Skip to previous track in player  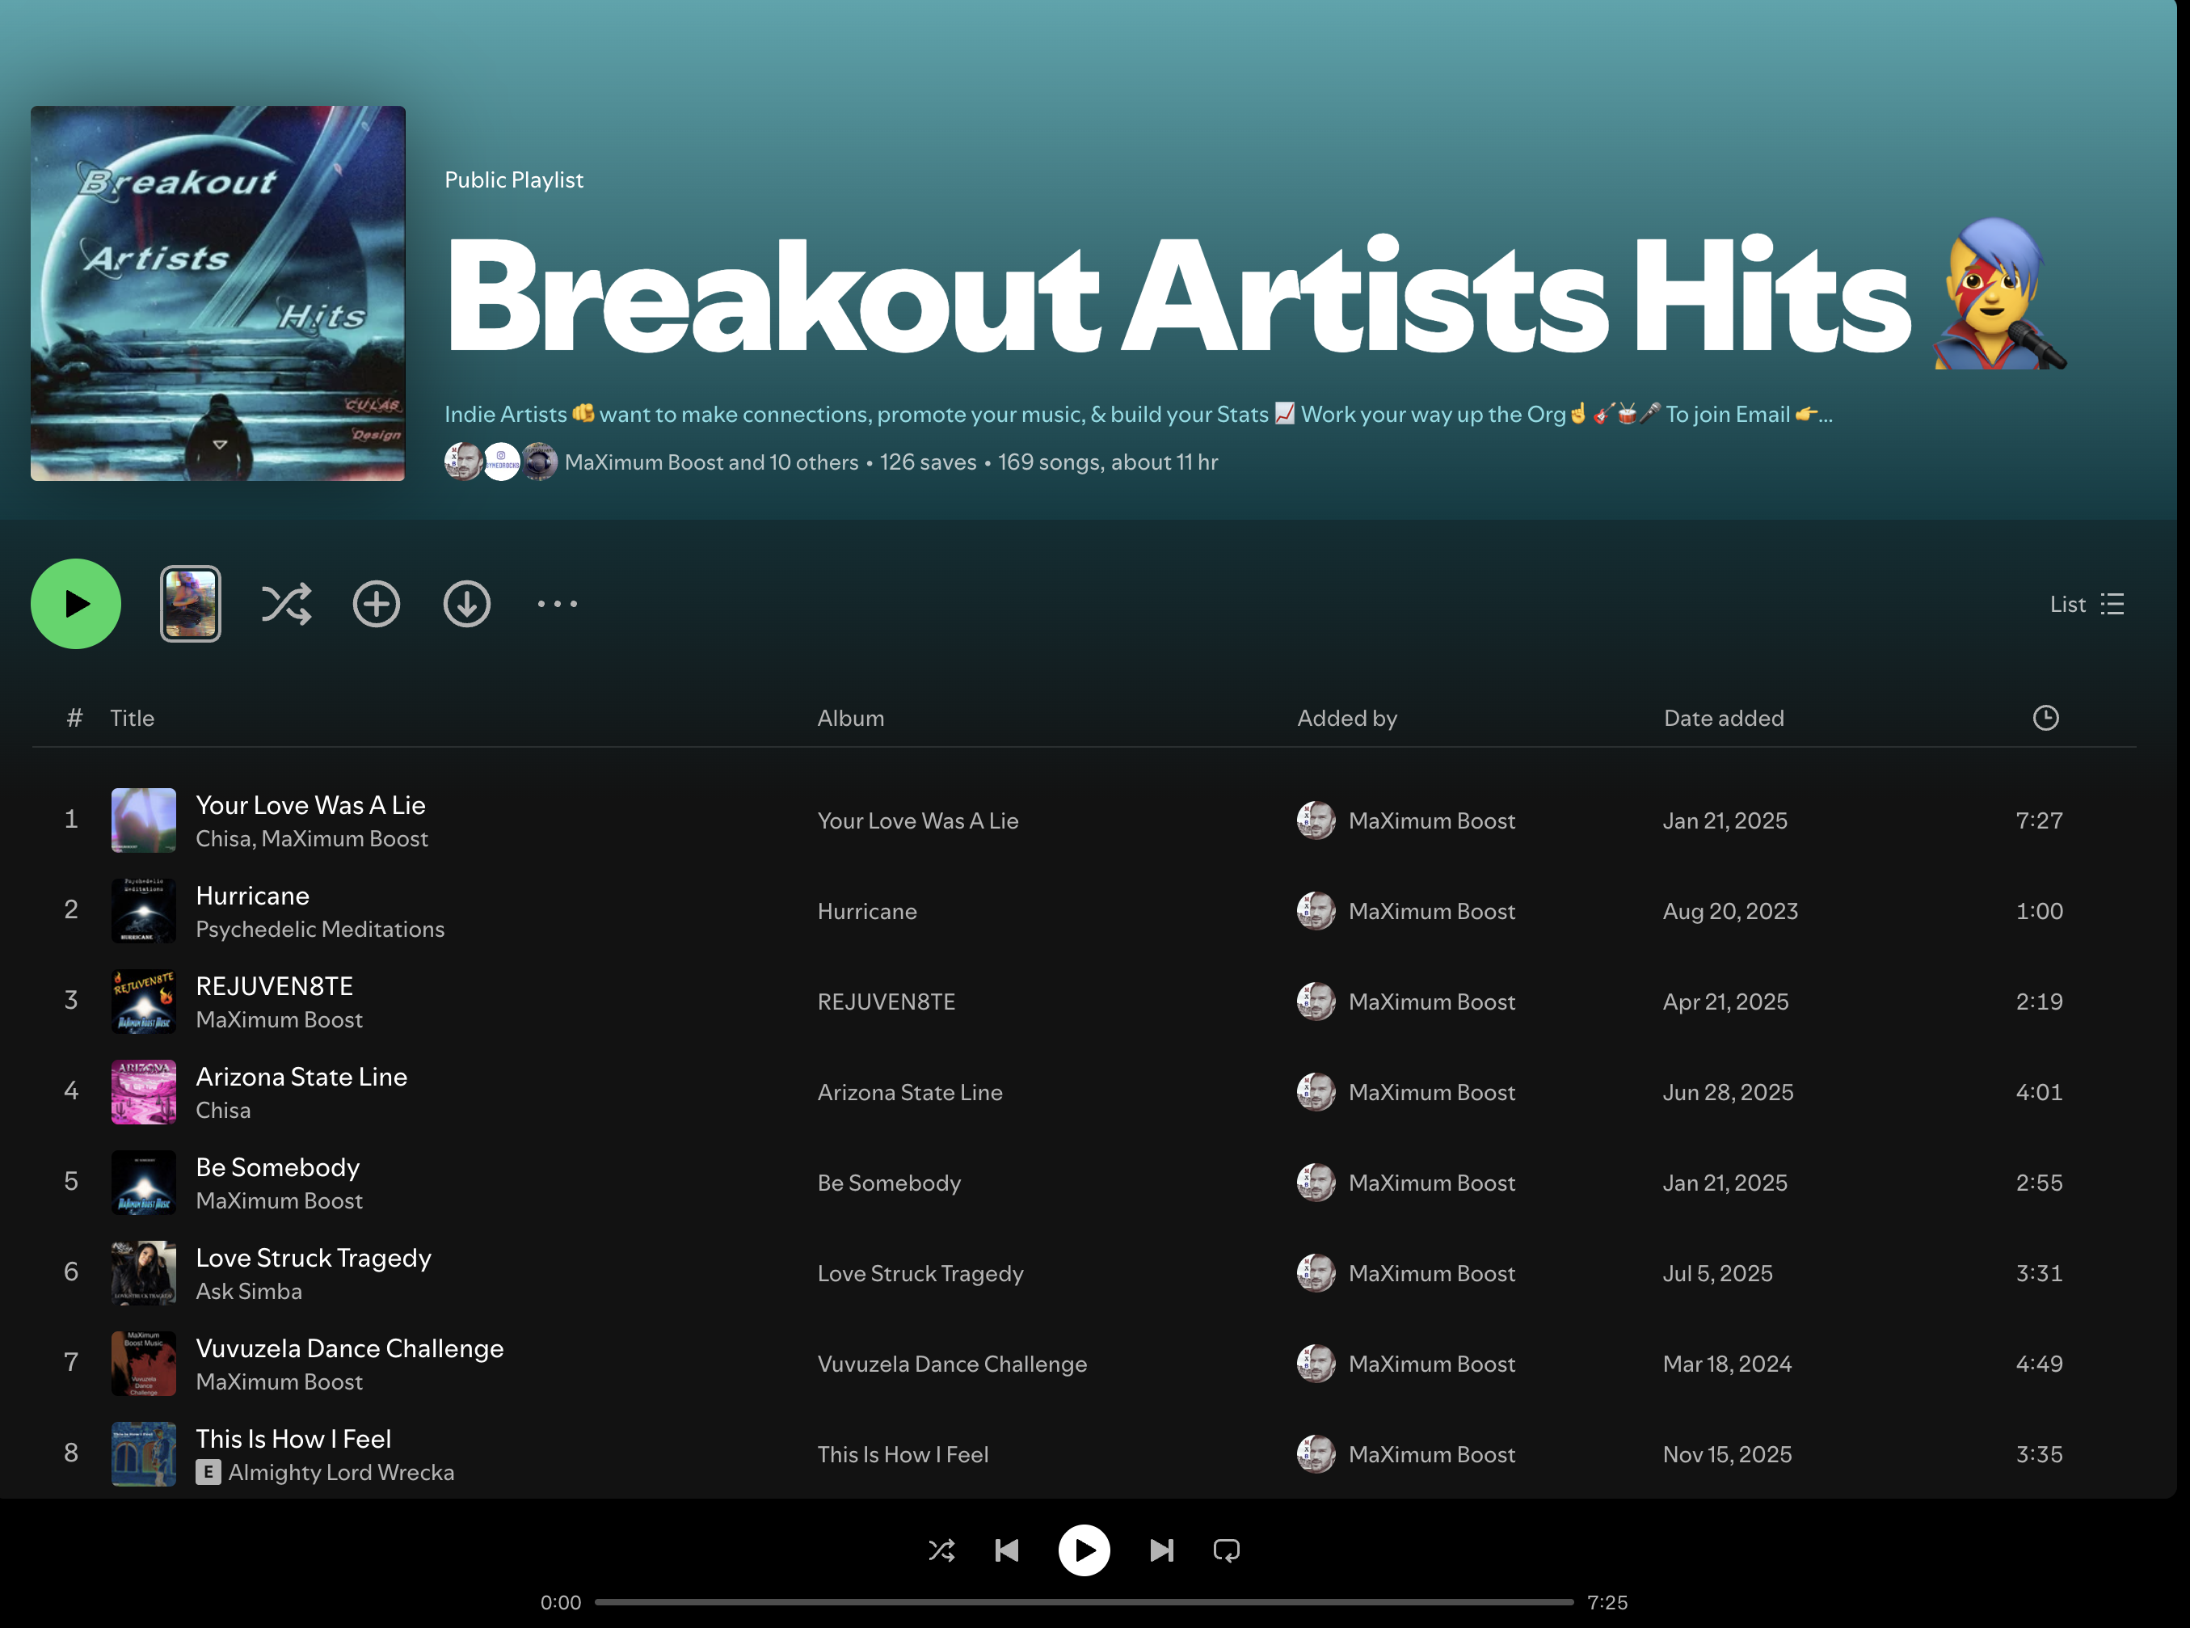(1007, 1551)
